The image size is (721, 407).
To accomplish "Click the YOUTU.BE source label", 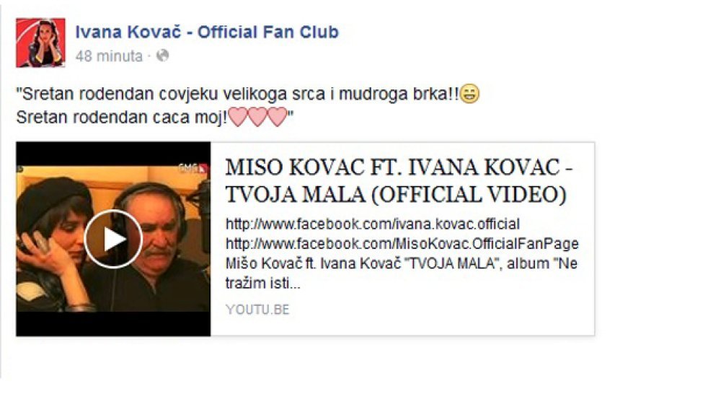I will coord(257,310).
